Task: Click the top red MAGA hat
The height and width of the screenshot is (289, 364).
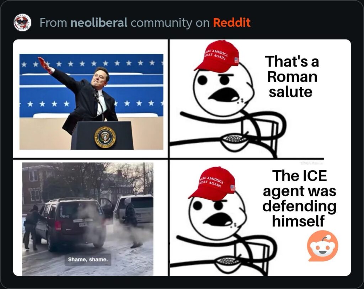Action: click(217, 56)
